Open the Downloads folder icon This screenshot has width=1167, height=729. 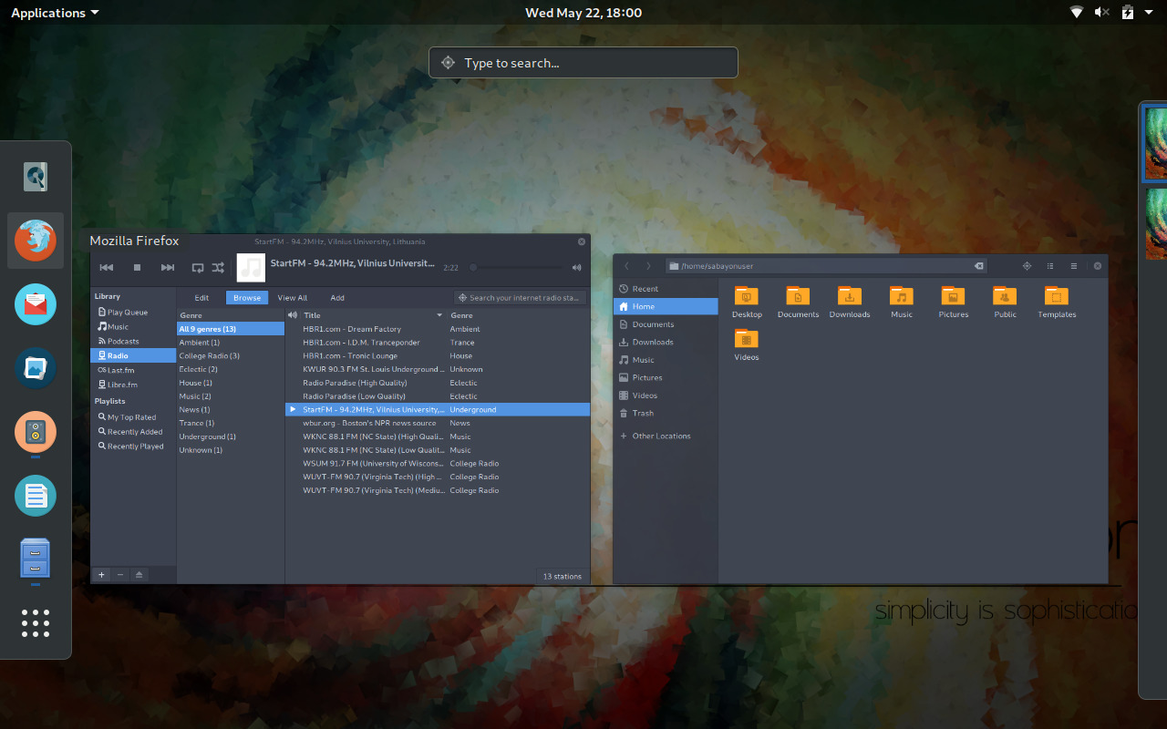click(849, 296)
